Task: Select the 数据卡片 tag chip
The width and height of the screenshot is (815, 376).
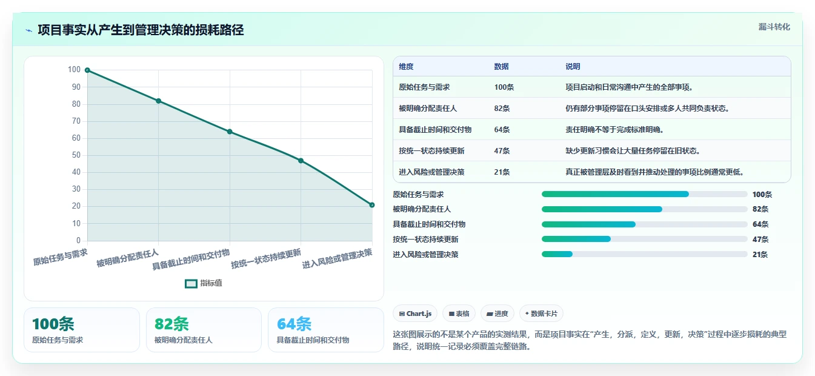Action: coord(541,314)
